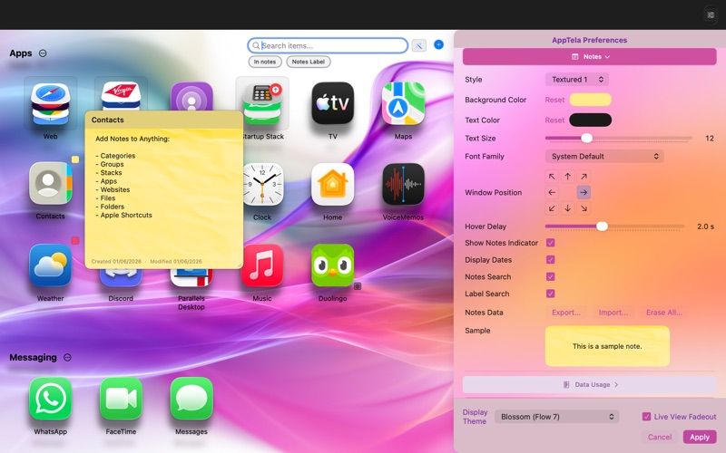This screenshot has height=453, width=726.
Task: Click the settings sliders icon in top bar
Action: (711, 14)
